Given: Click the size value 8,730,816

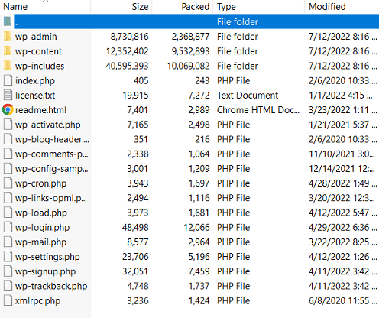Looking at the screenshot, I should (x=129, y=37).
